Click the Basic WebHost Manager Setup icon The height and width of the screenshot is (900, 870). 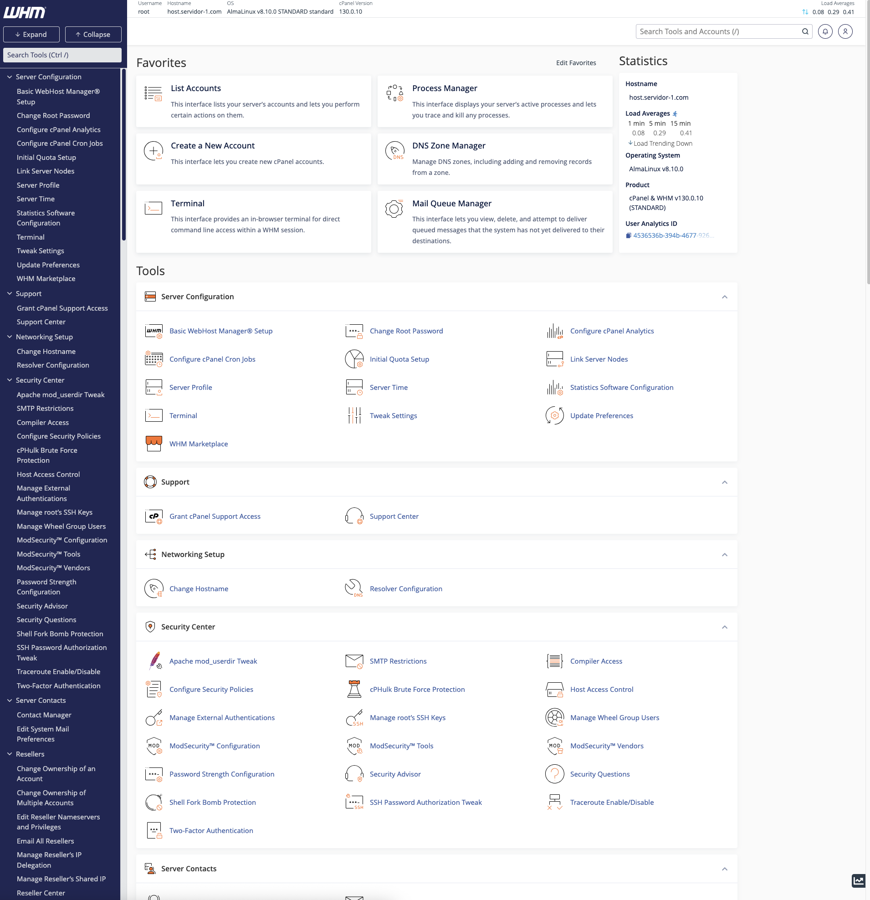(x=154, y=331)
